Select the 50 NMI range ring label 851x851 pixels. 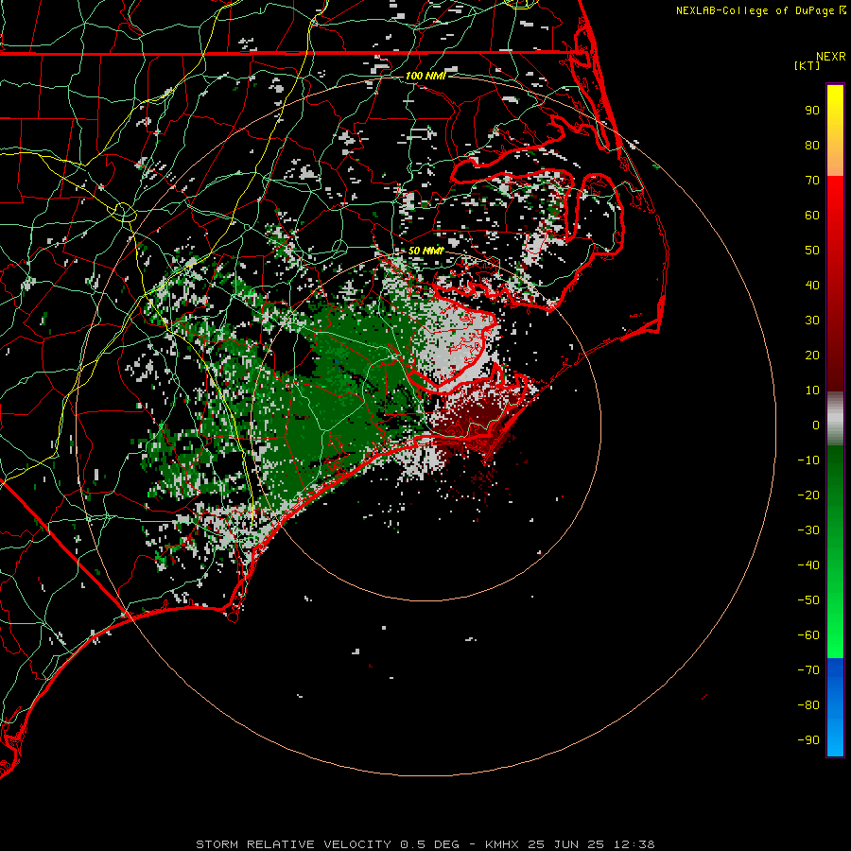[425, 251]
